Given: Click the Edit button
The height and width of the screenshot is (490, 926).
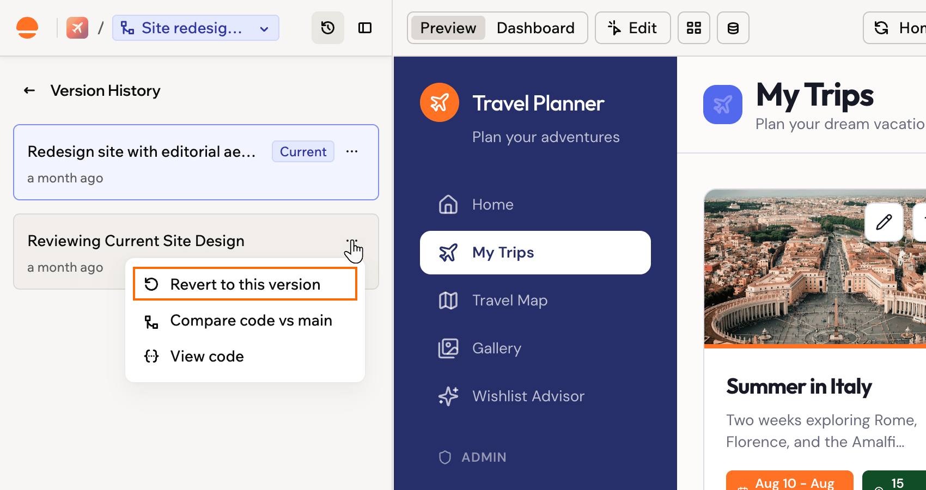Looking at the screenshot, I should 632,28.
